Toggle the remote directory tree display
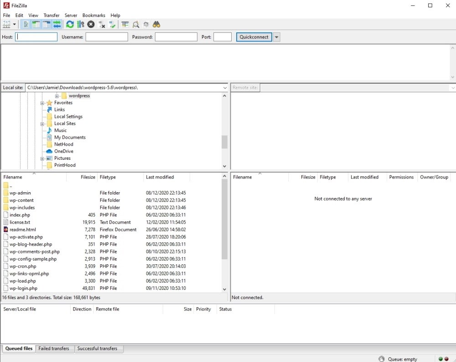Screen dimensions: 456x362 tap(46, 25)
